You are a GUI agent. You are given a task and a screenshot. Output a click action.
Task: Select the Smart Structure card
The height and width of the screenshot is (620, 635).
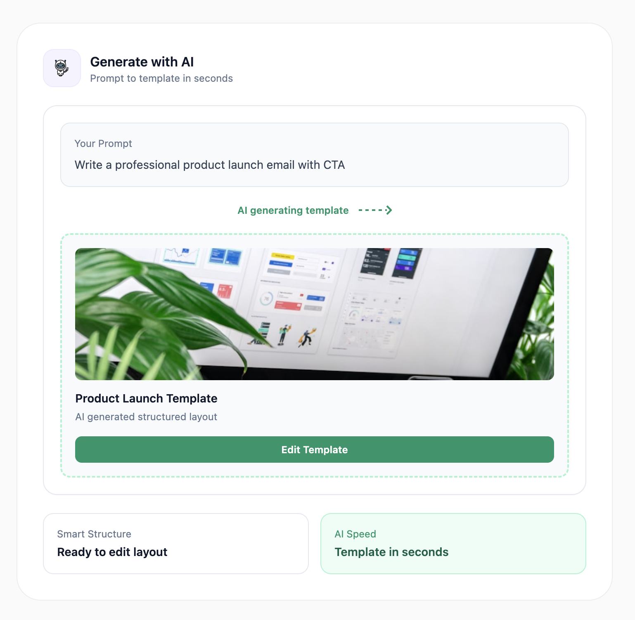(x=176, y=544)
